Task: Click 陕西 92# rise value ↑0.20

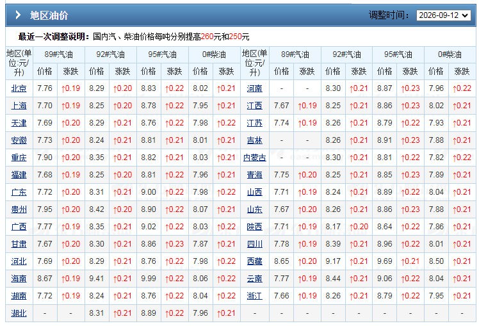Action: [x=359, y=226]
